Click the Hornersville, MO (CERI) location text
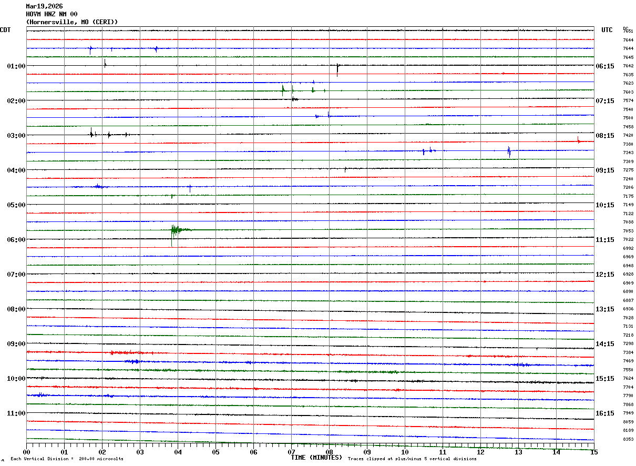 pos(72,22)
